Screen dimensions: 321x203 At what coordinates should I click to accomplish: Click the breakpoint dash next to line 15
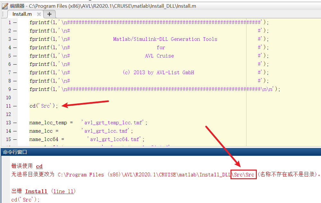(15, 139)
